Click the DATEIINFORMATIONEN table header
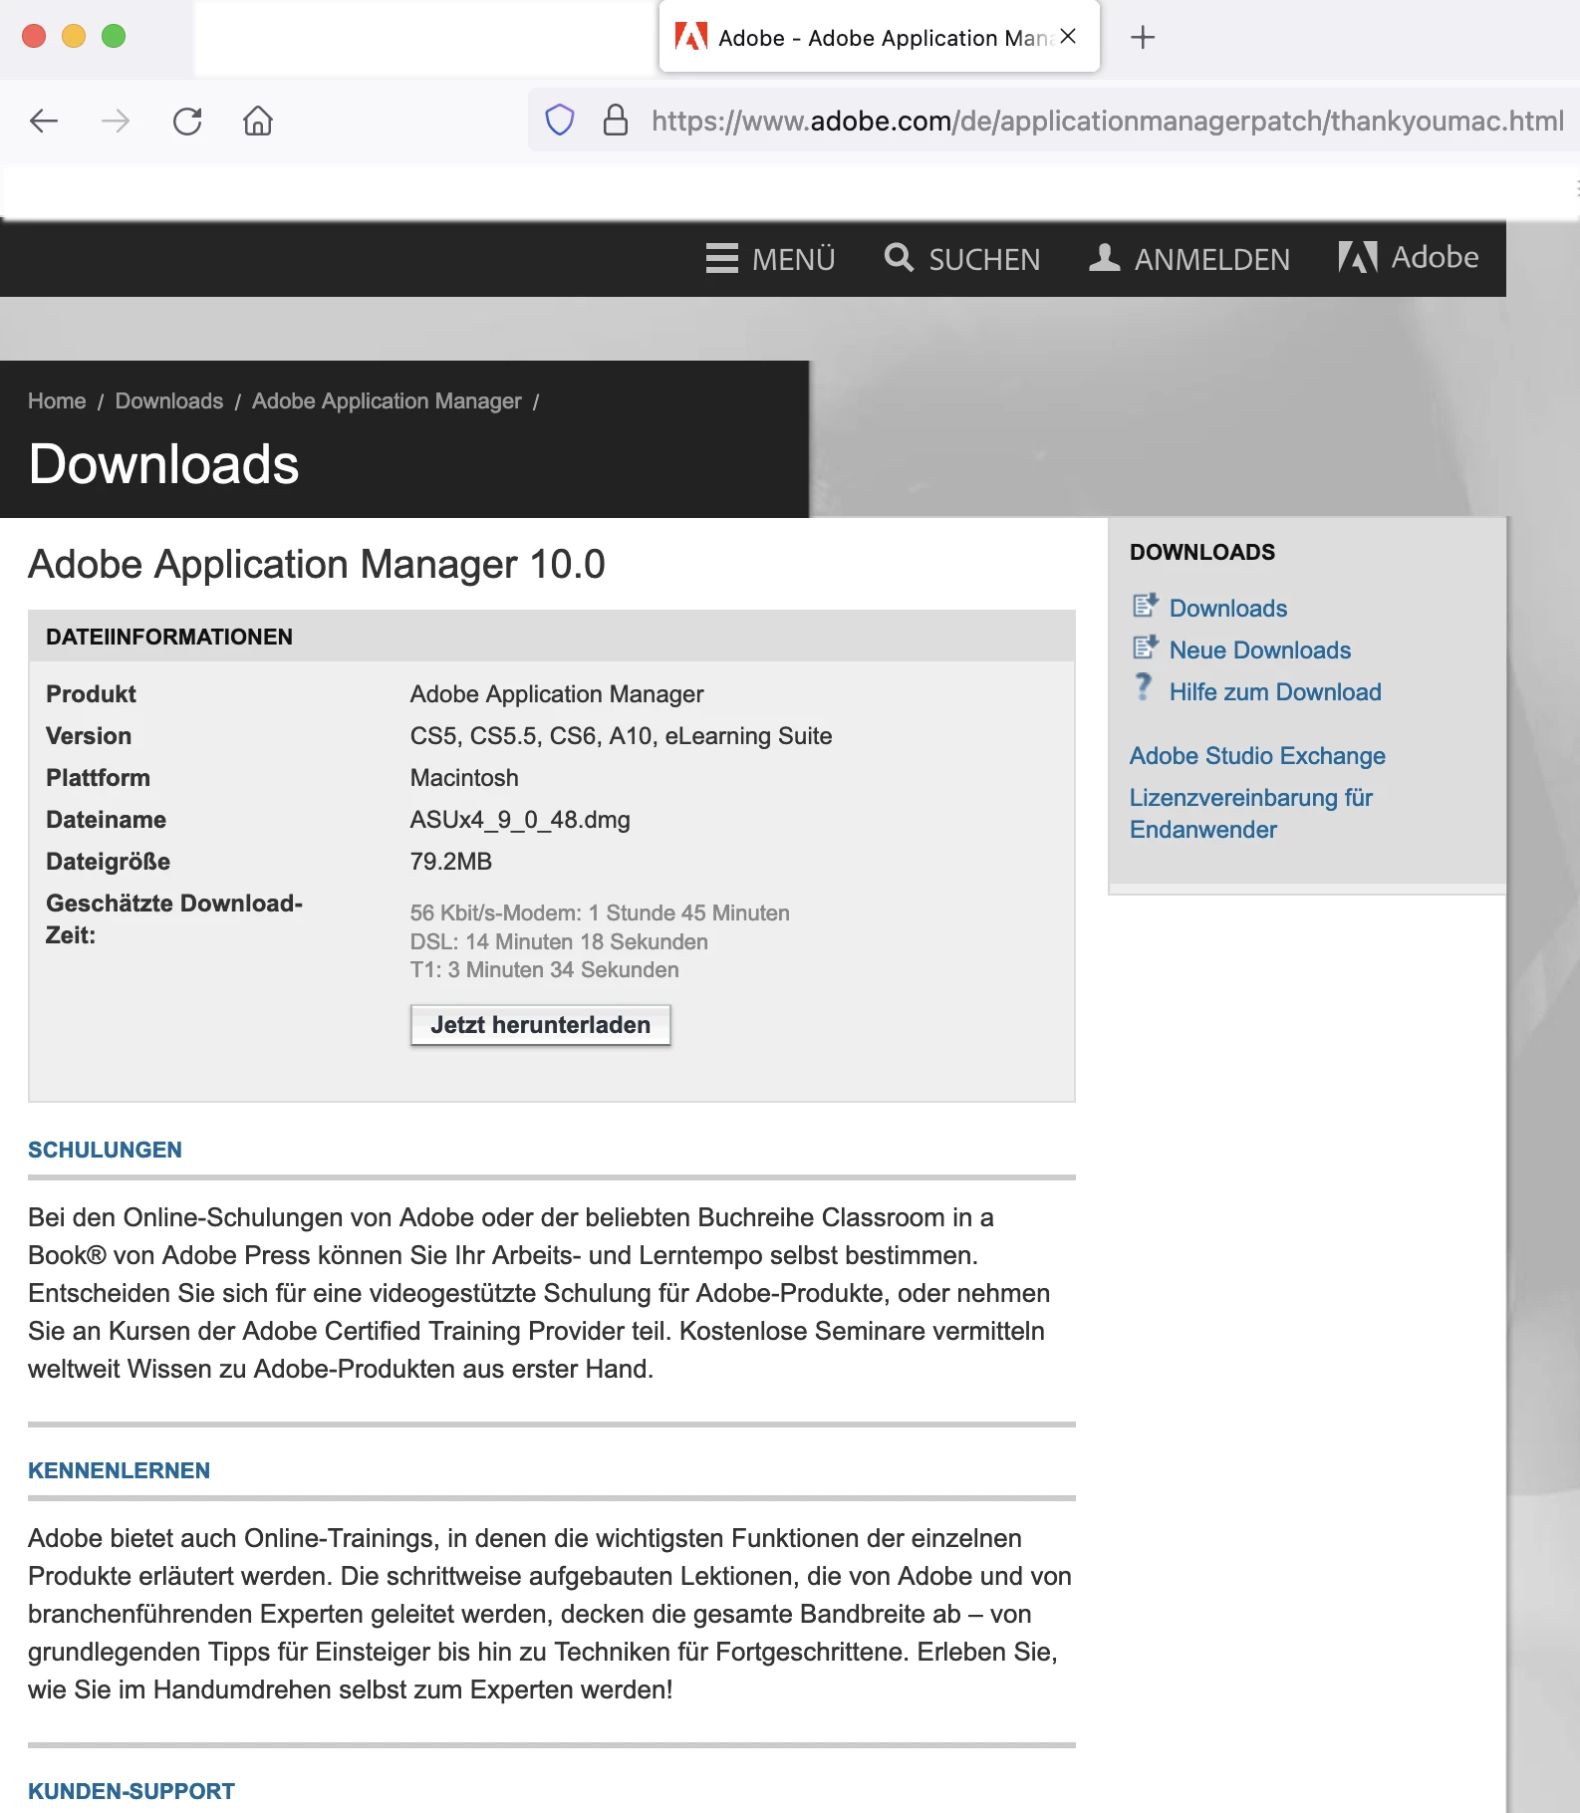Viewport: 1580px width, 1813px height. coord(552,637)
